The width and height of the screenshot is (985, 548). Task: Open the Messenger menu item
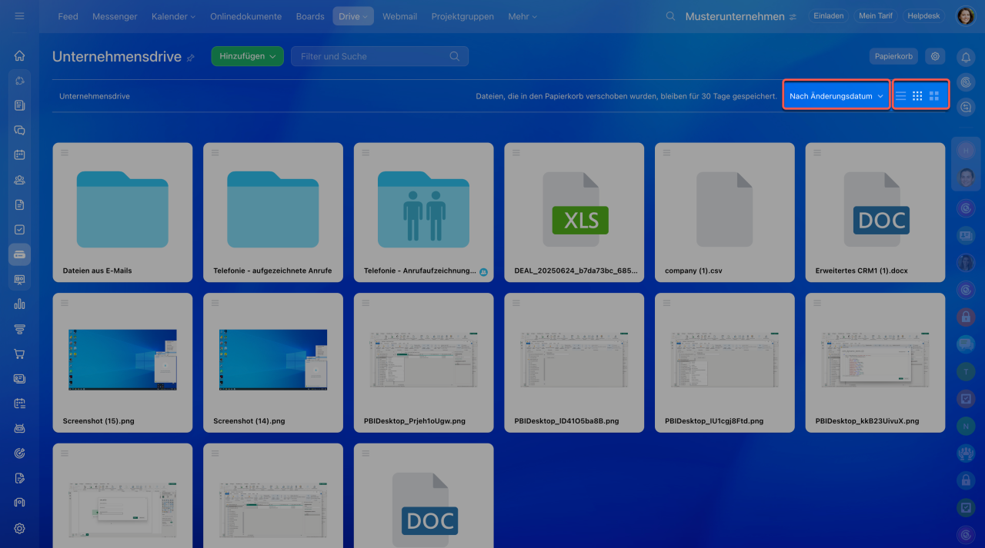[115, 16]
